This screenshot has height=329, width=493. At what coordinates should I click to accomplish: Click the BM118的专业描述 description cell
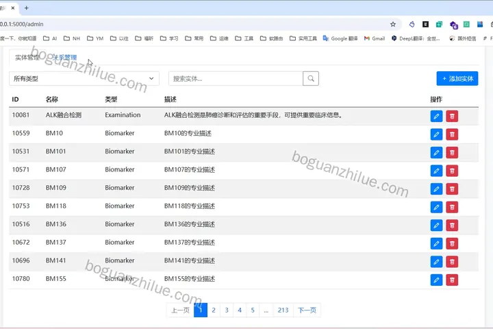[x=190, y=206]
